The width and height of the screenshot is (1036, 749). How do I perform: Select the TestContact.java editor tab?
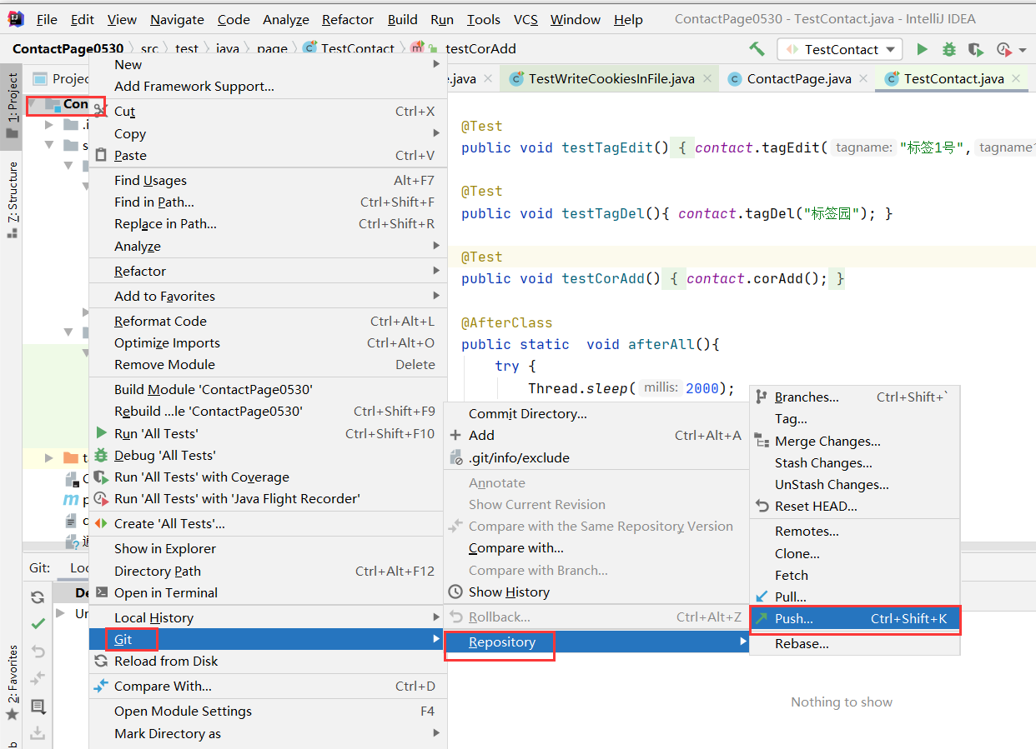(x=953, y=79)
